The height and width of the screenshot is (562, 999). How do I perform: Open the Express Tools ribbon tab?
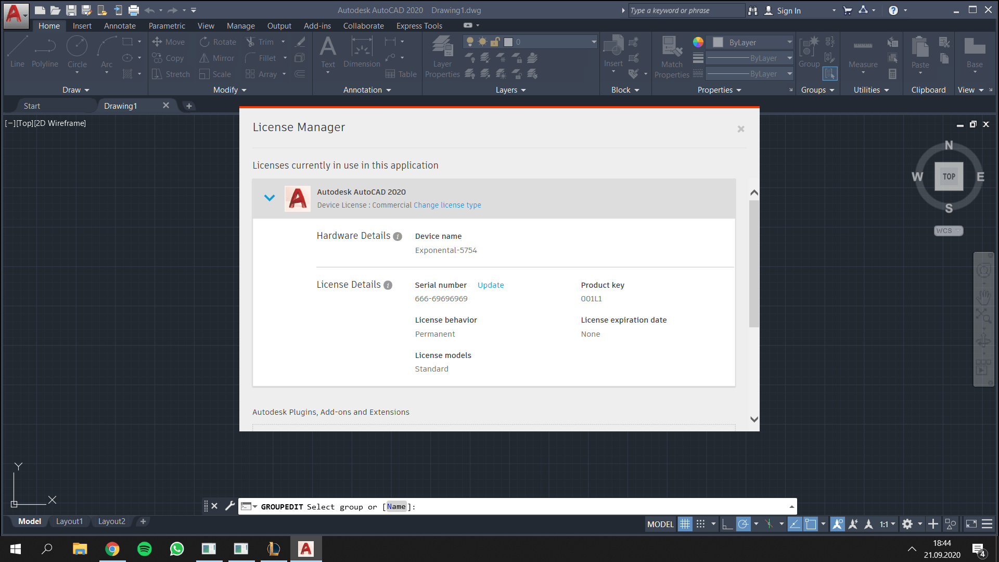tap(419, 25)
